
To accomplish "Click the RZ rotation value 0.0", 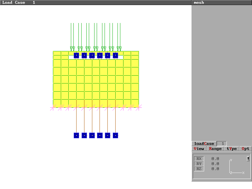I will pos(215,169).
